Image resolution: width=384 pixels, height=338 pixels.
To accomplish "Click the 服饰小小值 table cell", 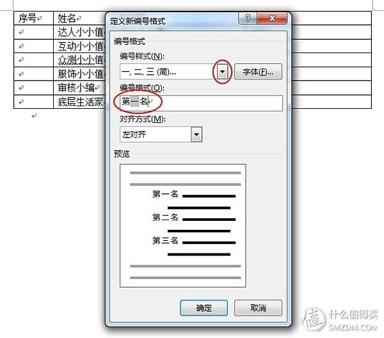I will pos(80,74).
